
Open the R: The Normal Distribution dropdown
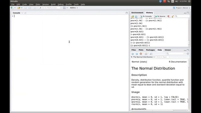[x=143, y=57]
